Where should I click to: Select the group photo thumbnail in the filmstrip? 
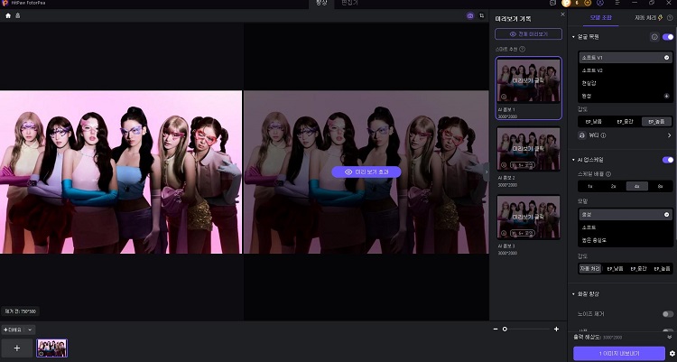pyautogui.click(x=51, y=348)
